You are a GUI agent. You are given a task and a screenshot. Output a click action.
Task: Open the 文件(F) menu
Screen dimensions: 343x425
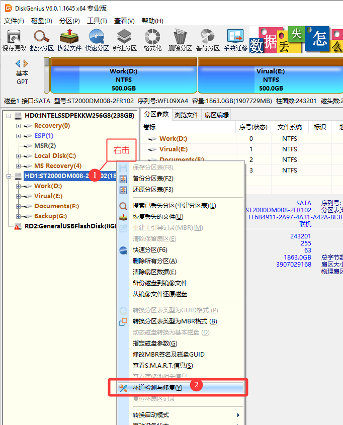coord(14,21)
